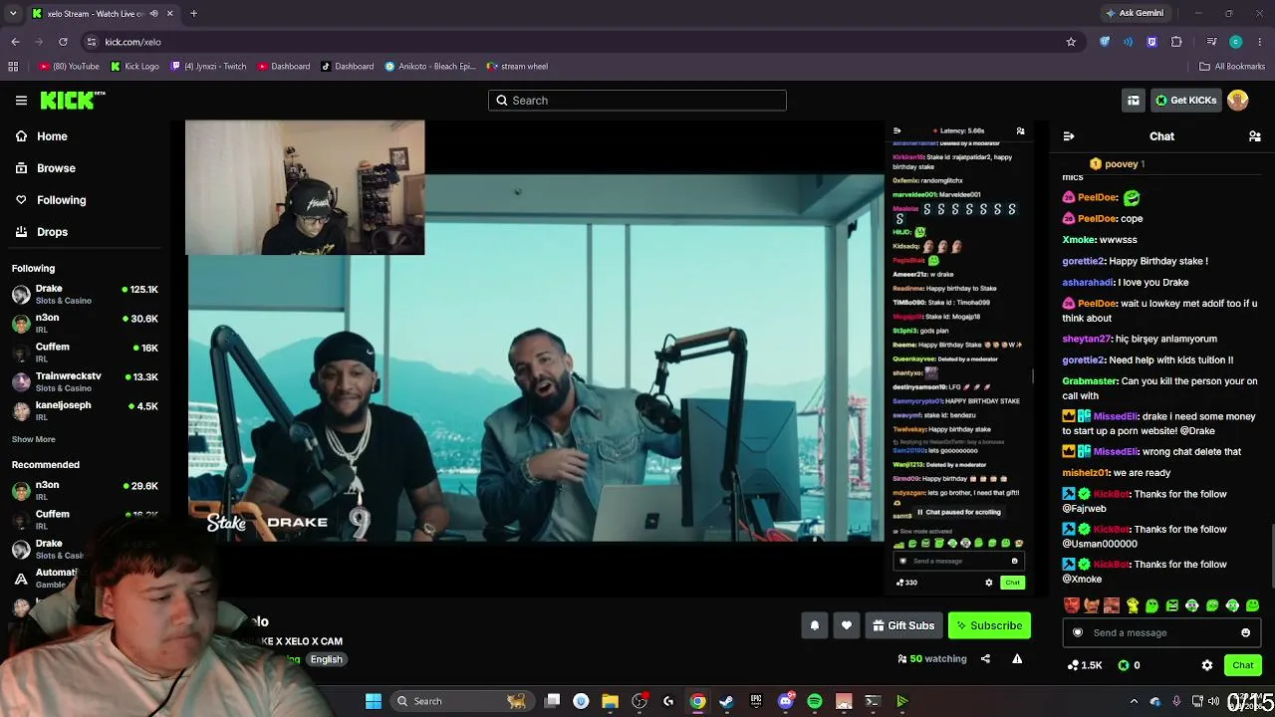Open the Chrome three-dot menu

point(1260,42)
